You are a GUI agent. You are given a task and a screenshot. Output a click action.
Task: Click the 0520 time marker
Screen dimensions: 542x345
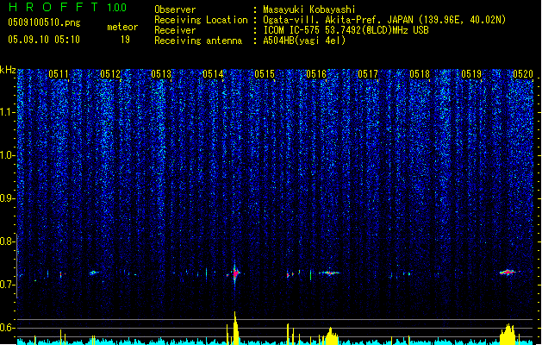coord(523,74)
